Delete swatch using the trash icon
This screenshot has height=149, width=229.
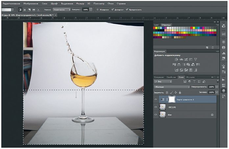[x=213, y=47]
